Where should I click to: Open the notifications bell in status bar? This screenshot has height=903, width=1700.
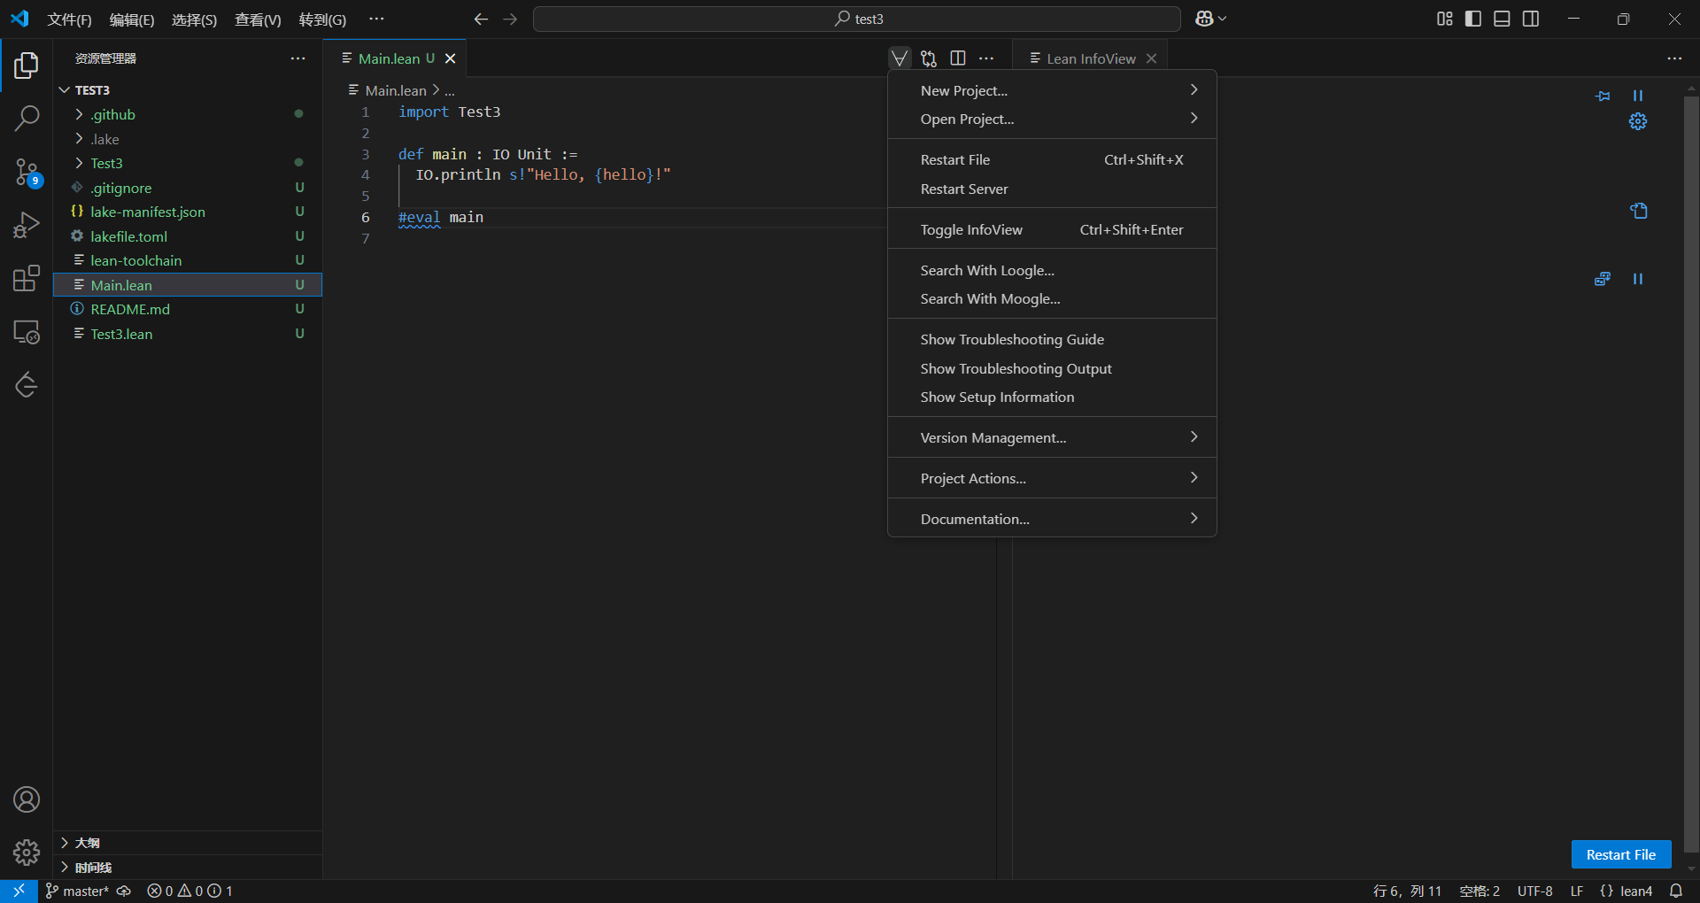pos(1676,891)
